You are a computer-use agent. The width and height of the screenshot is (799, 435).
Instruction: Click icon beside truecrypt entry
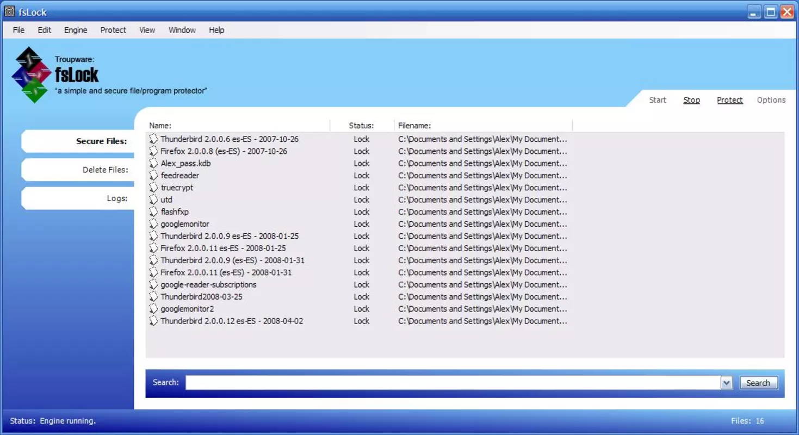click(153, 188)
